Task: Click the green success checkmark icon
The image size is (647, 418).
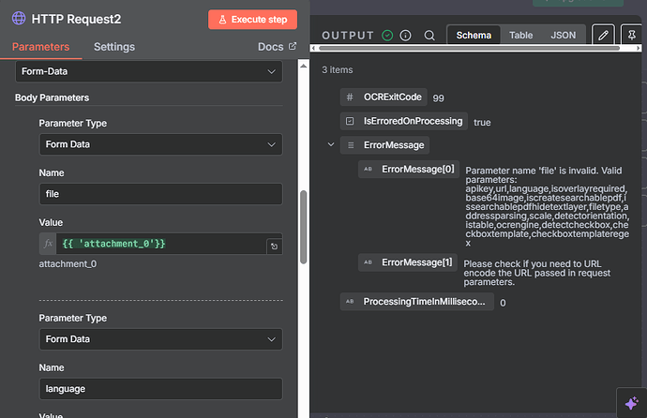Action: [387, 36]
